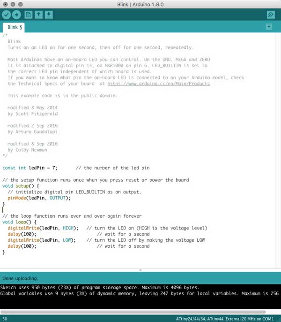281x322 pixels.
Task: Click the 'void setup() {' line
Action: click(x=21, y=186)
